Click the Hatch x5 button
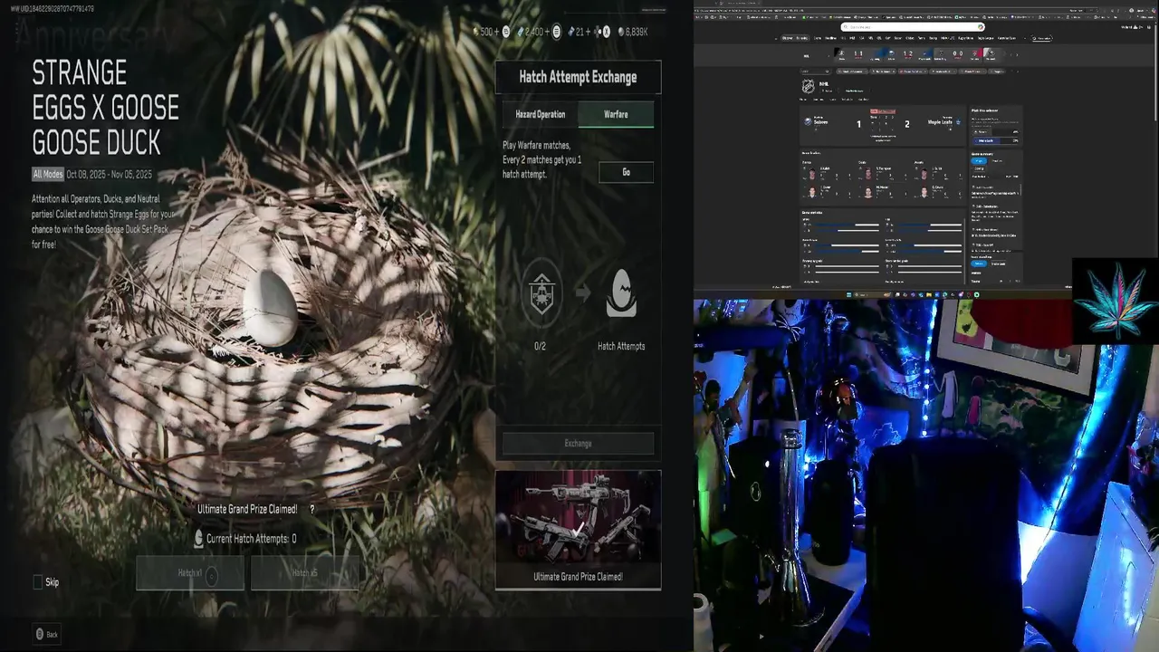This screenshot has height=652, width=1159. click(x=304, y=573)
